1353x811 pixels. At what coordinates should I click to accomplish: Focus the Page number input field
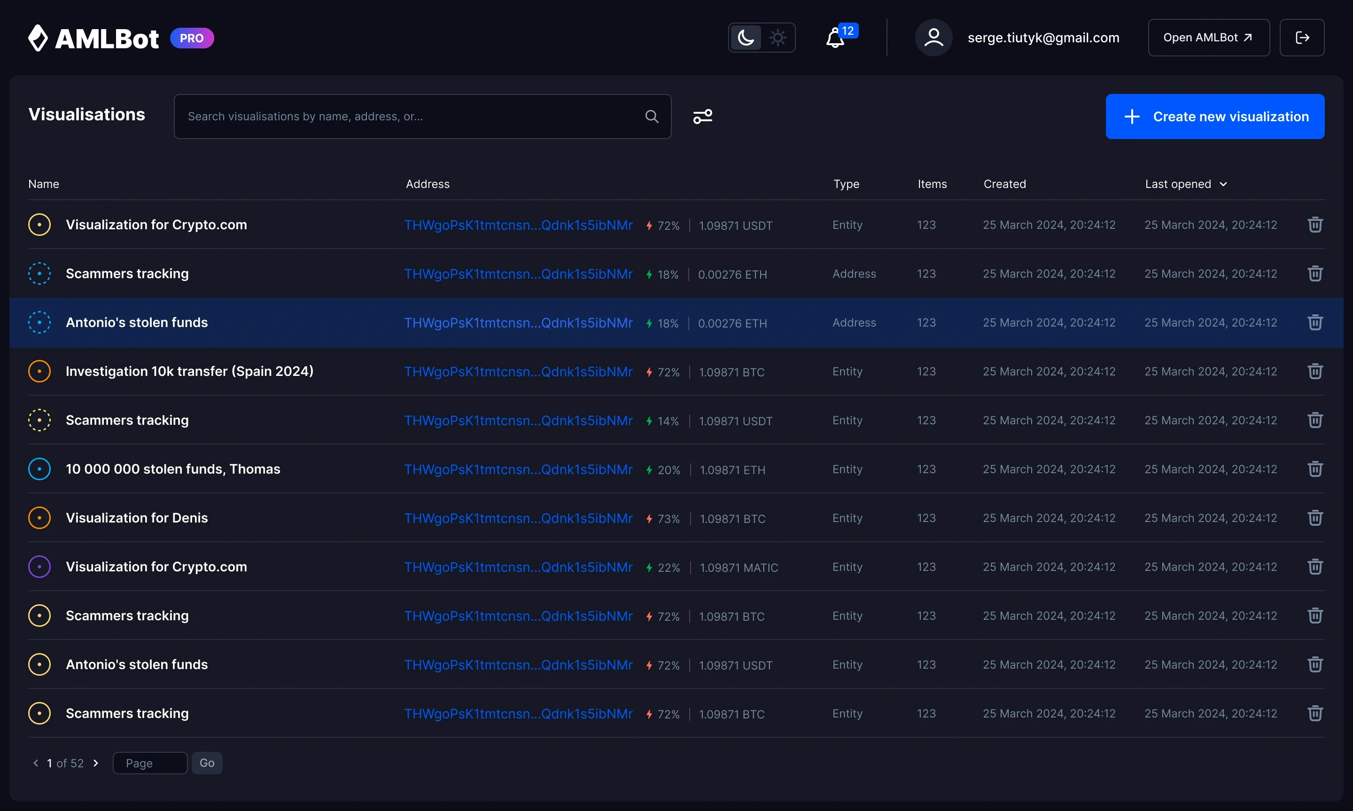150,763
